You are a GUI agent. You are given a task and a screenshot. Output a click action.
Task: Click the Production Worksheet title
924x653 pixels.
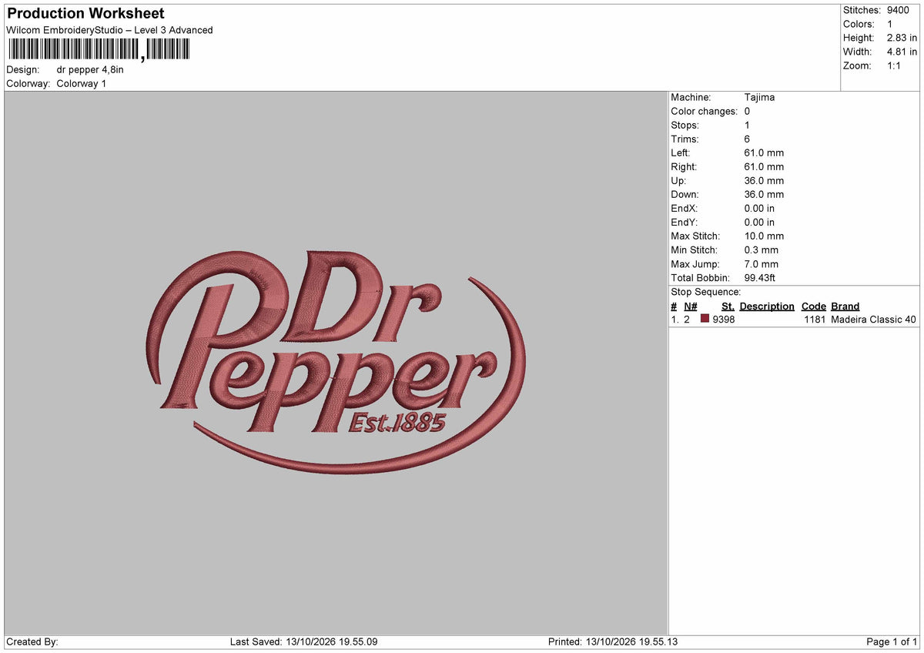[x=85, y=13]
